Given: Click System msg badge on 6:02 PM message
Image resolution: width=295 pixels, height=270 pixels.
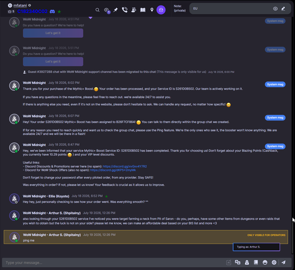Looking at the screenshot, I should (x=275, y=84).
